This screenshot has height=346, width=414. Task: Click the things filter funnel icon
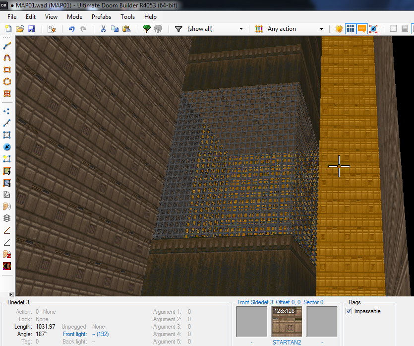[178, 29]
